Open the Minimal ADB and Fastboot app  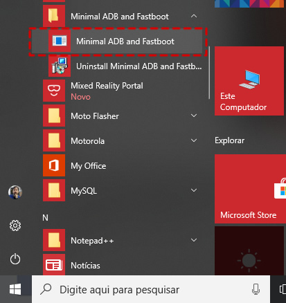coord(116,42)
